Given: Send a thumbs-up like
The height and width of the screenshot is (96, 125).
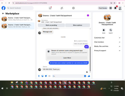Looking at the screenshot, I should pyautogui.click(x=89, y=76).
